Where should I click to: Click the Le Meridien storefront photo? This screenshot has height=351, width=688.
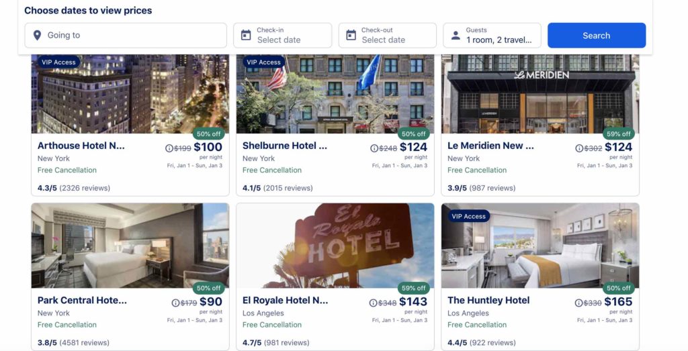click(x=540, y=94)
